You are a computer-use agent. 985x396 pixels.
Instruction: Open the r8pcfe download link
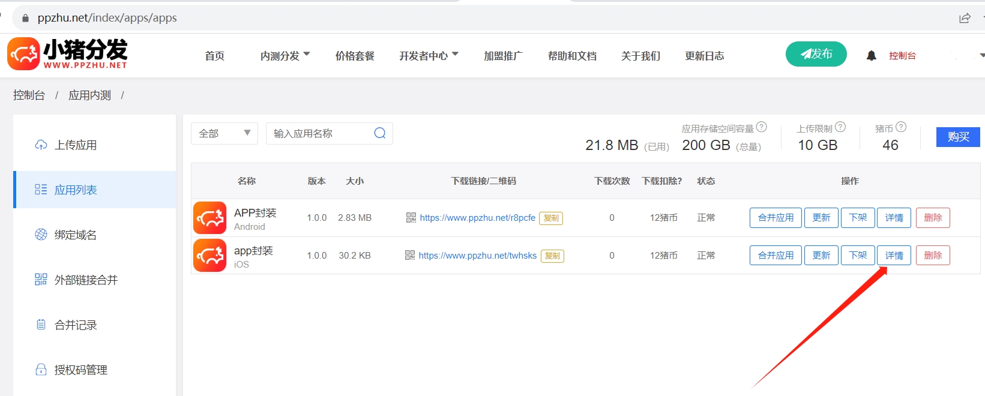click(x=477, y=218)
